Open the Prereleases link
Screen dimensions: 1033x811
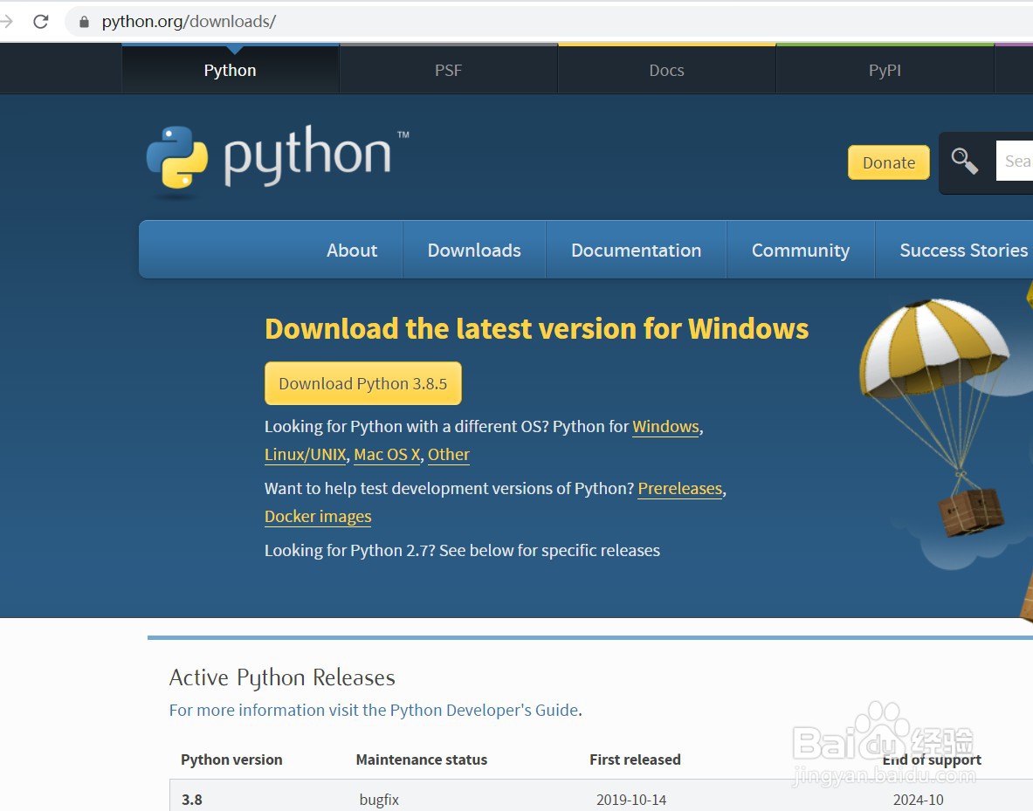[x=680, y=489]
